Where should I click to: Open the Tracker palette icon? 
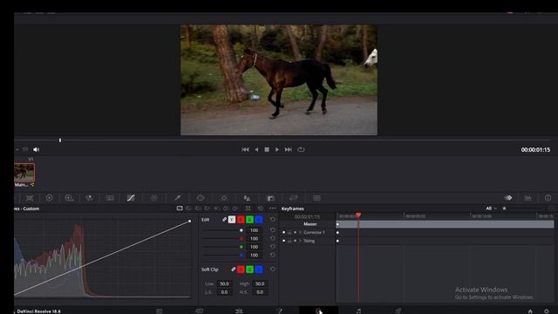(224, 198)
